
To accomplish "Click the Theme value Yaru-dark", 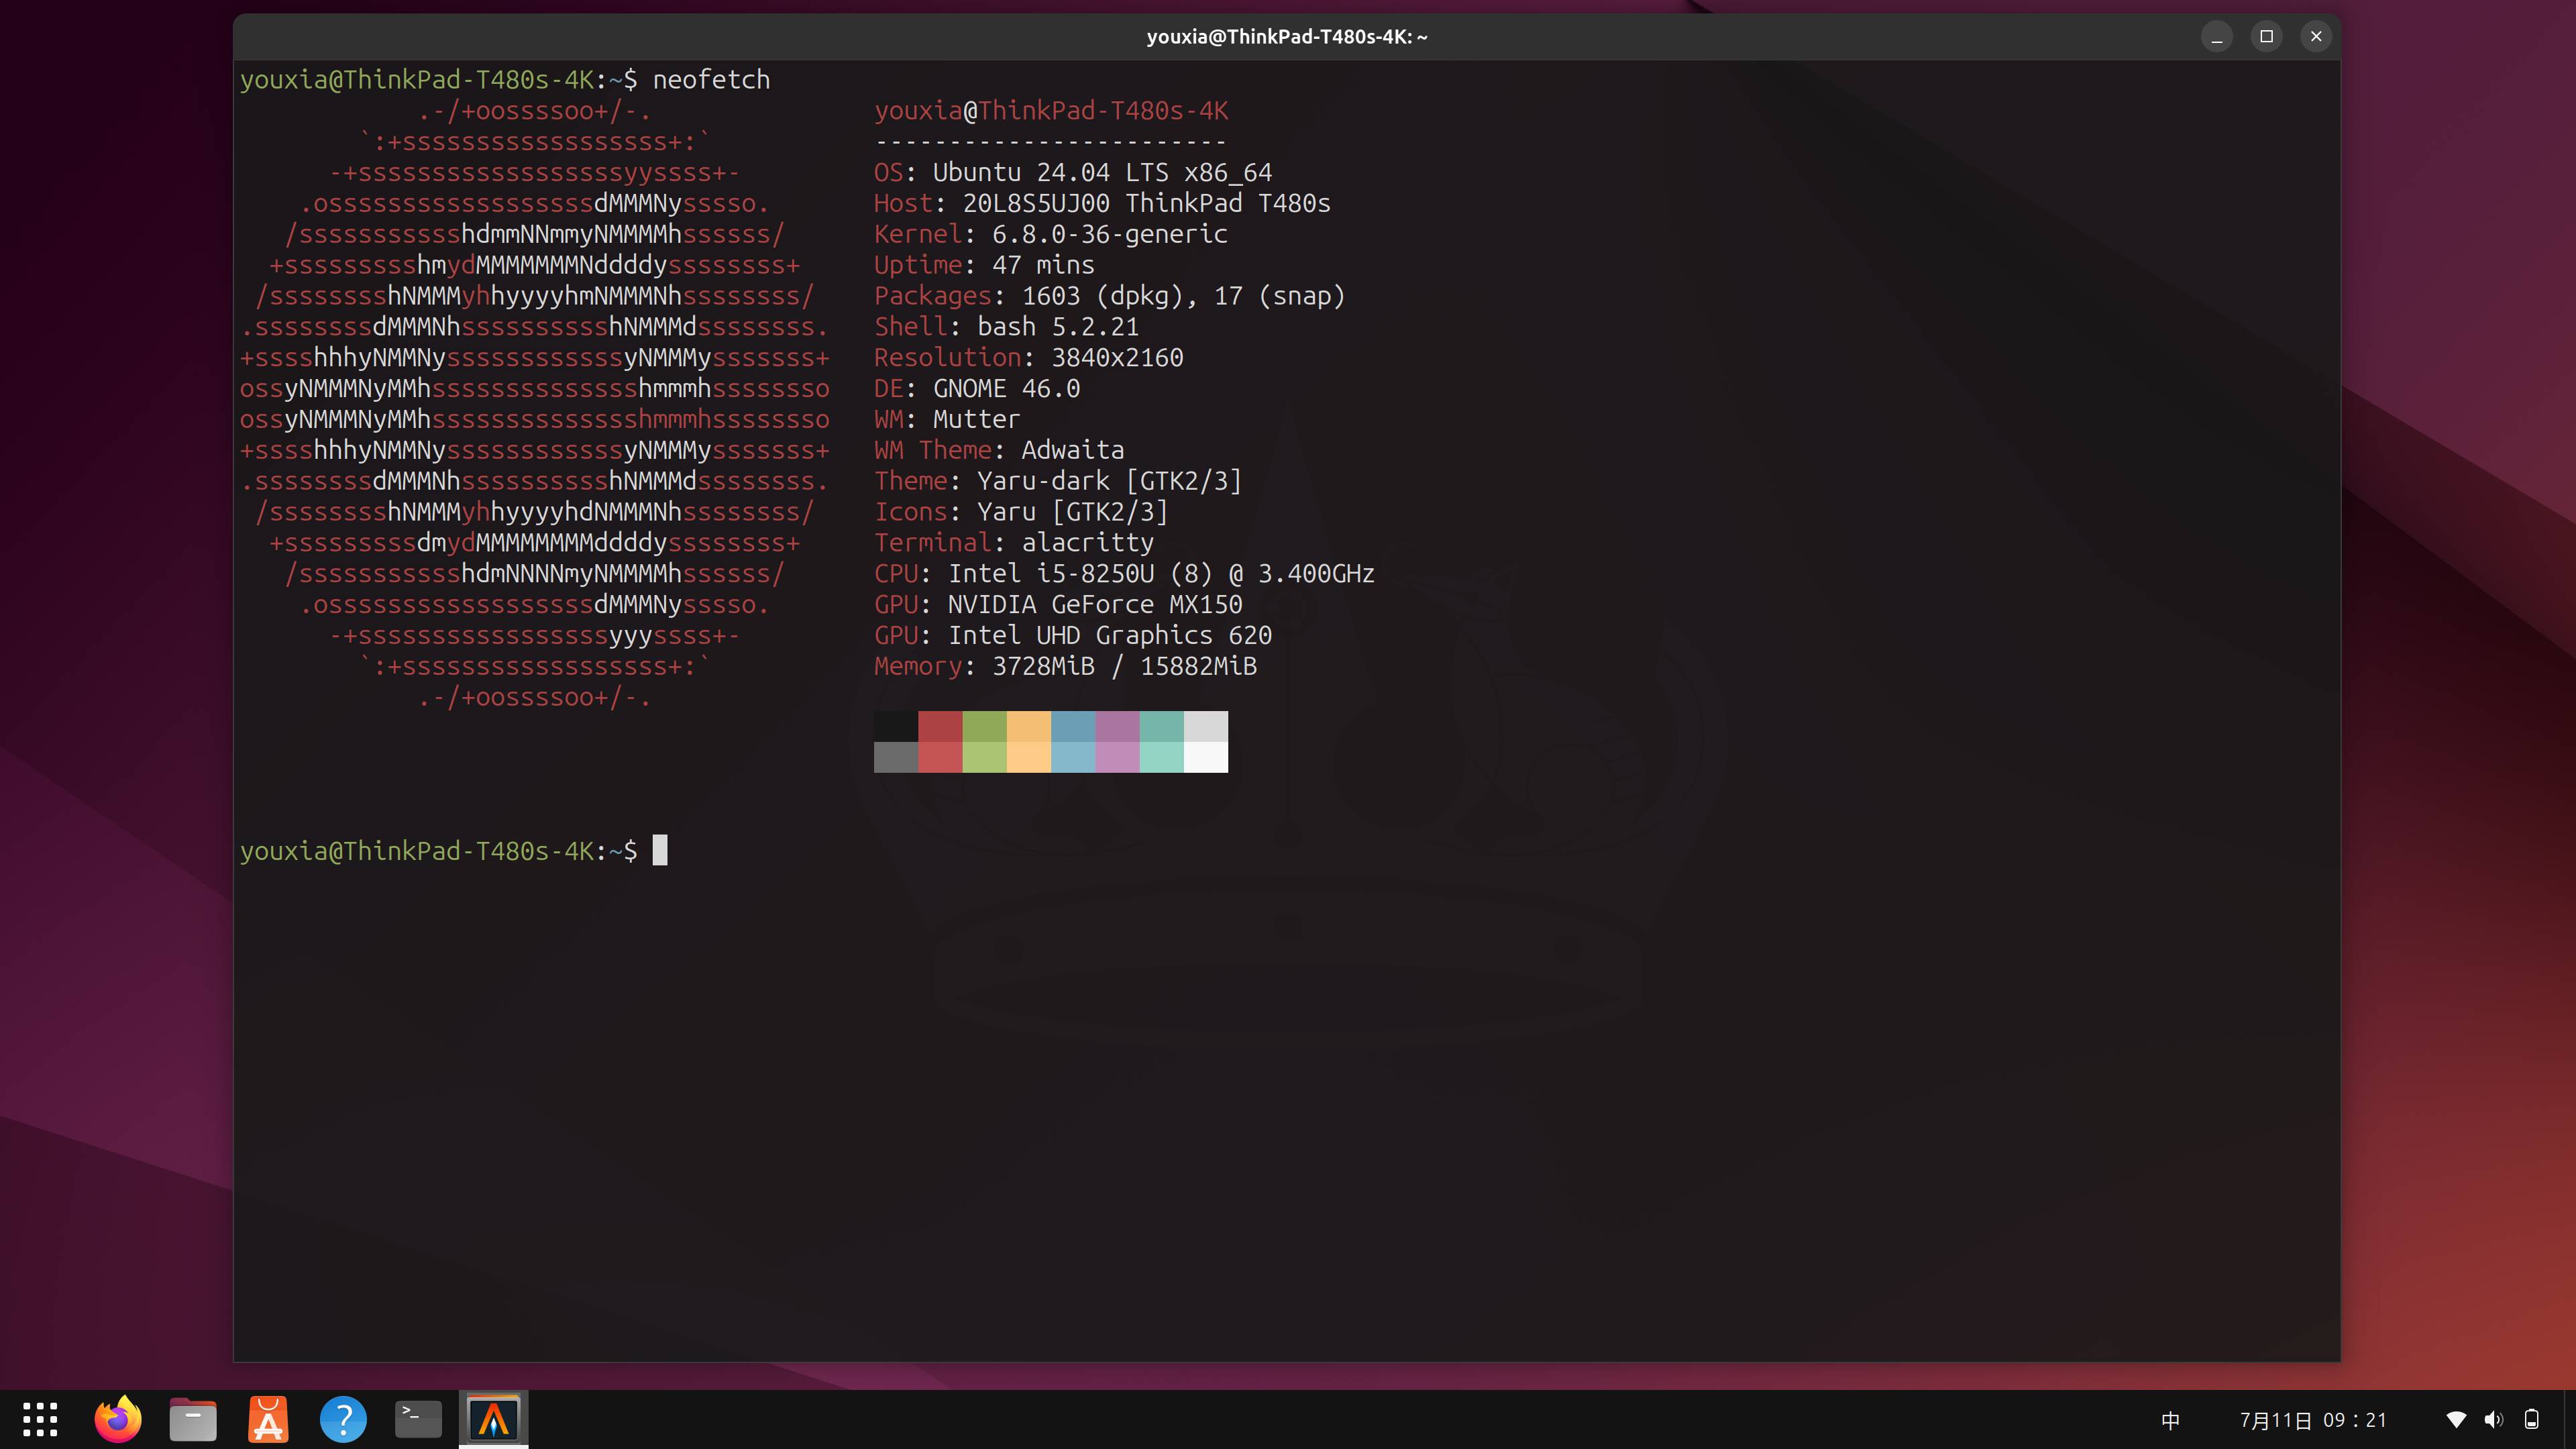I will (1043, 481).
